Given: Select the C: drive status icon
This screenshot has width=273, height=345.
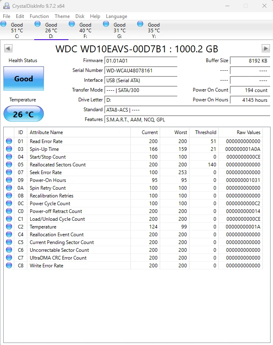Looking at the screenshot, I should 4,24.
